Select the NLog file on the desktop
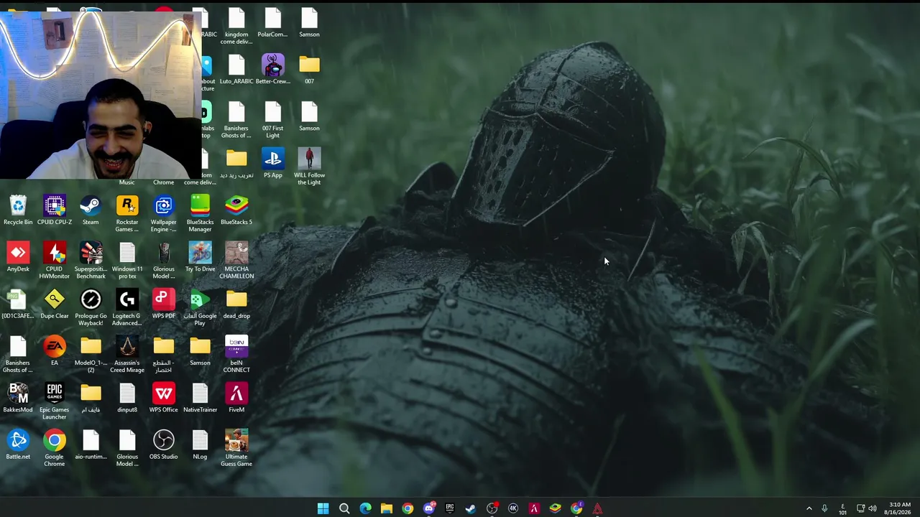The height and width of the screenshot is (517, 920). coord(200,444)
